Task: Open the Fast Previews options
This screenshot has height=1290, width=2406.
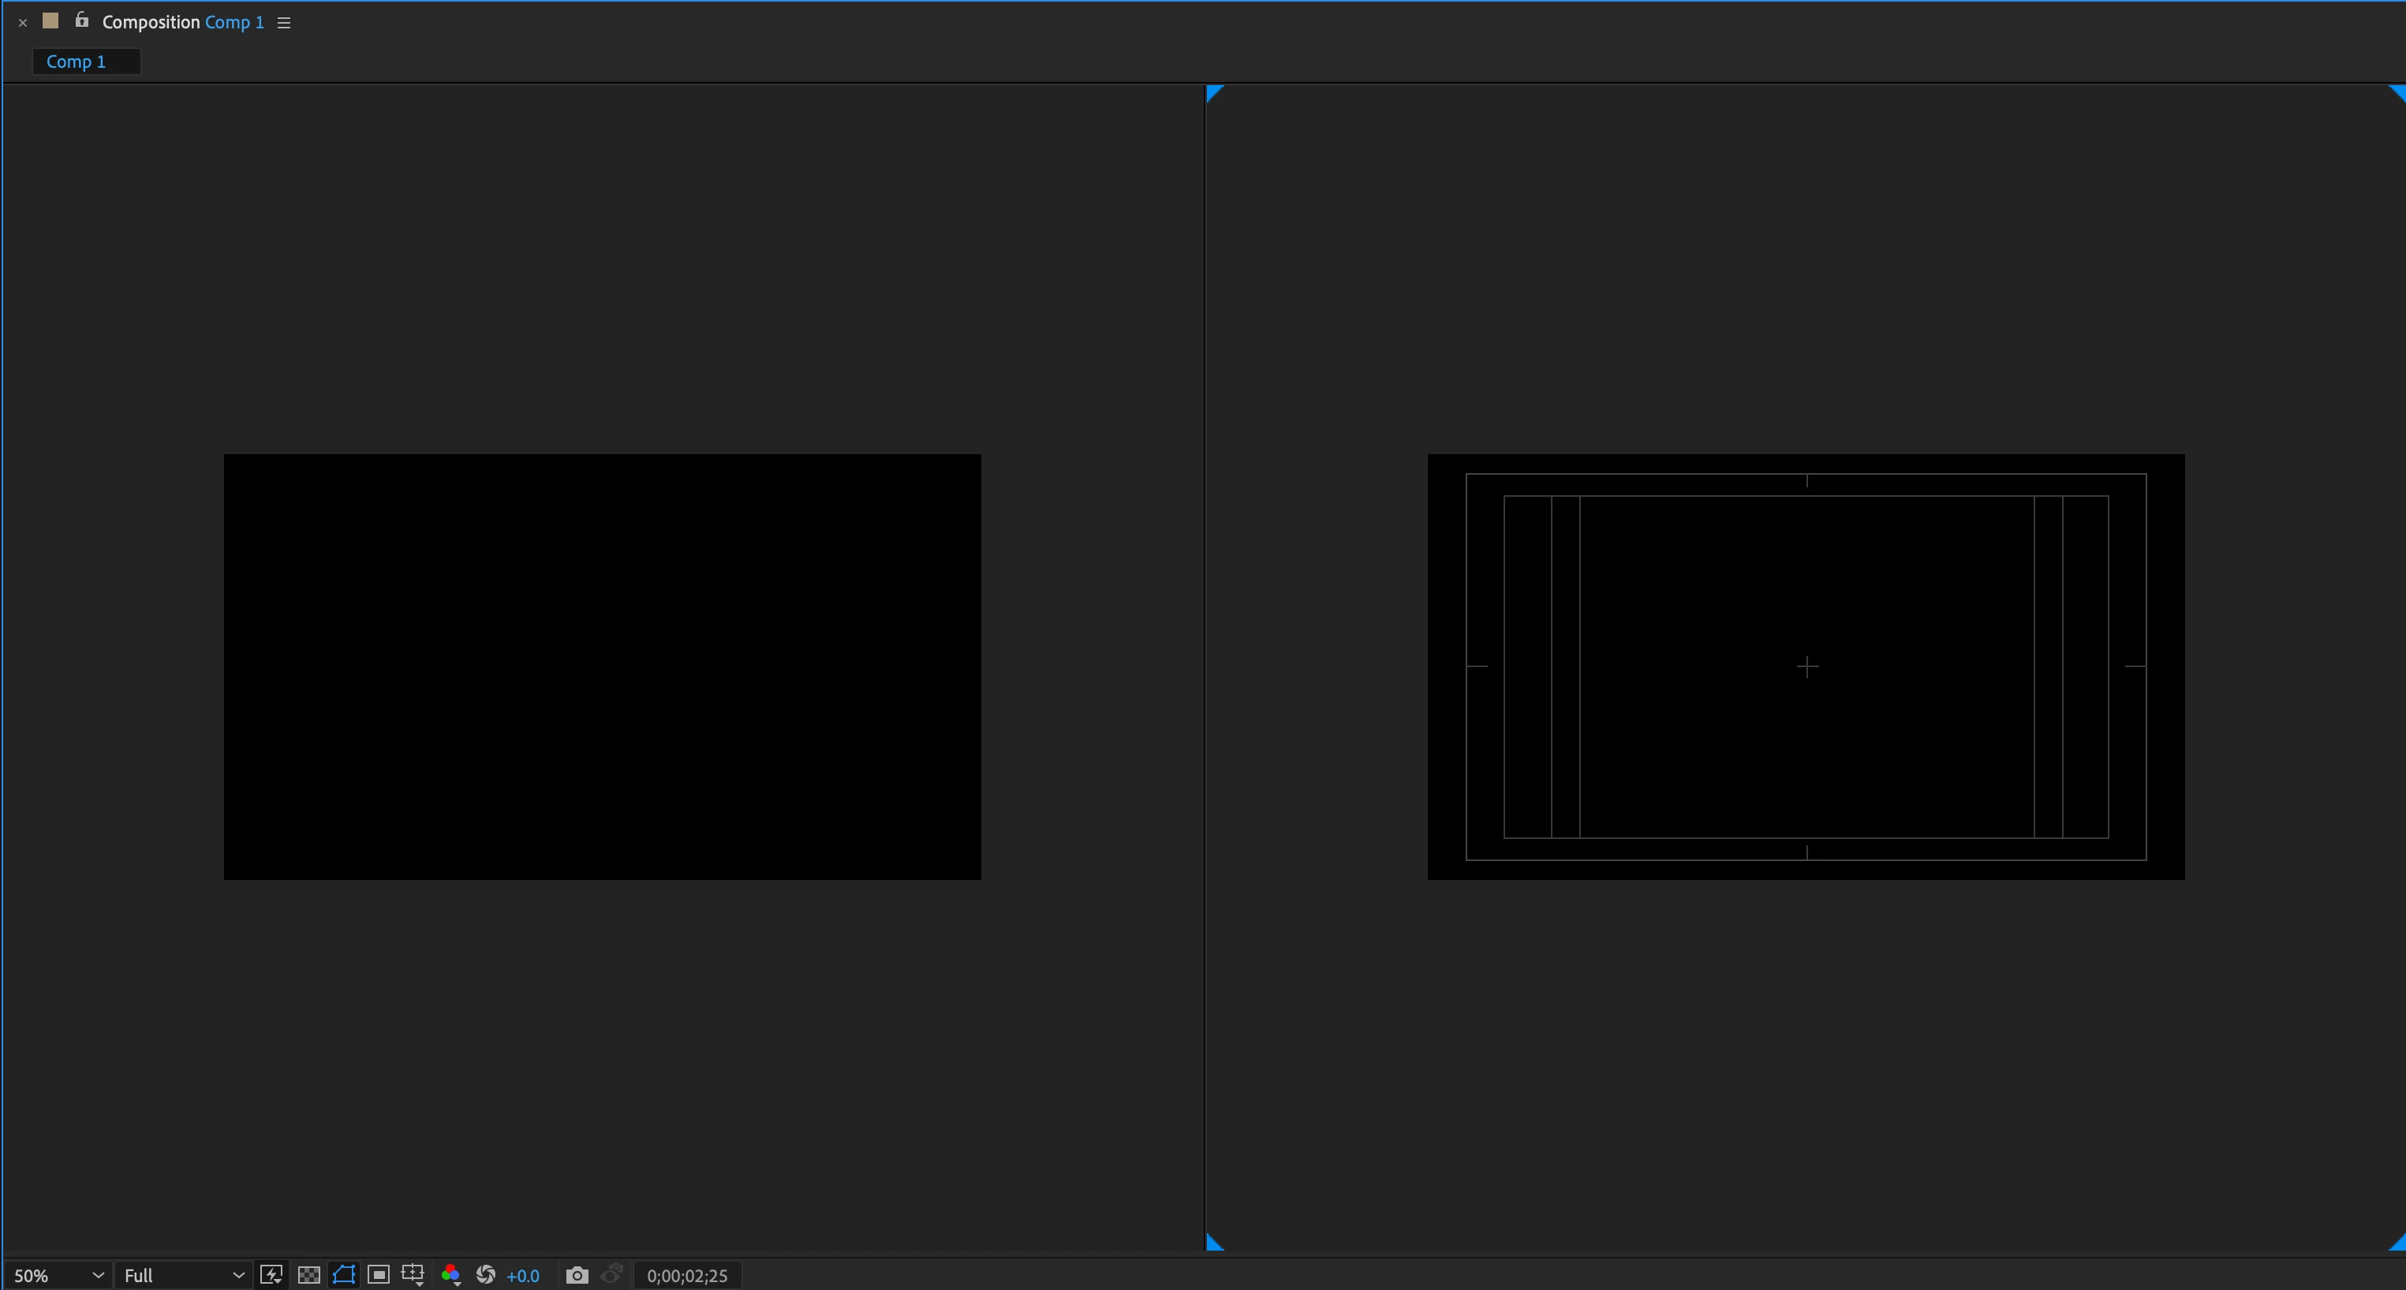Action: point(271,1275)
